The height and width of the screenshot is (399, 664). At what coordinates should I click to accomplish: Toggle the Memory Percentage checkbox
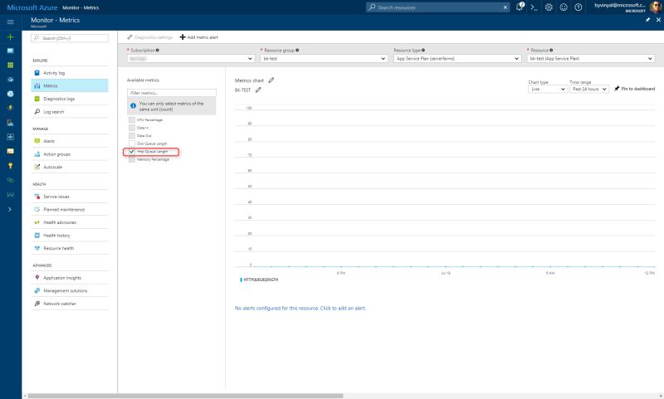(132, 159)
